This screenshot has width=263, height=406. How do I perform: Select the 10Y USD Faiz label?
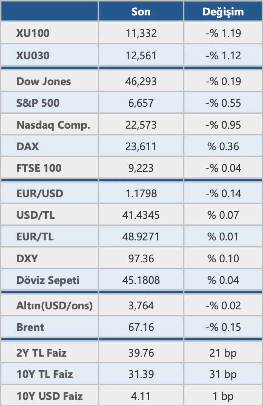[x=50, y=396]
